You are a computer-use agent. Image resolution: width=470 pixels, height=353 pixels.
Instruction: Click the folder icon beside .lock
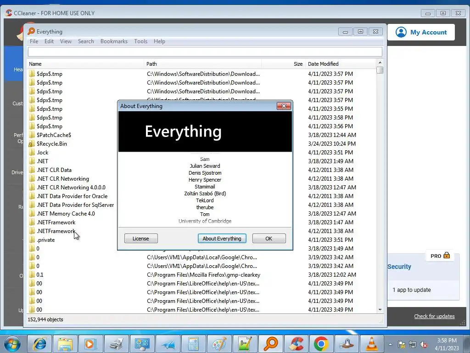coord(32,152)
